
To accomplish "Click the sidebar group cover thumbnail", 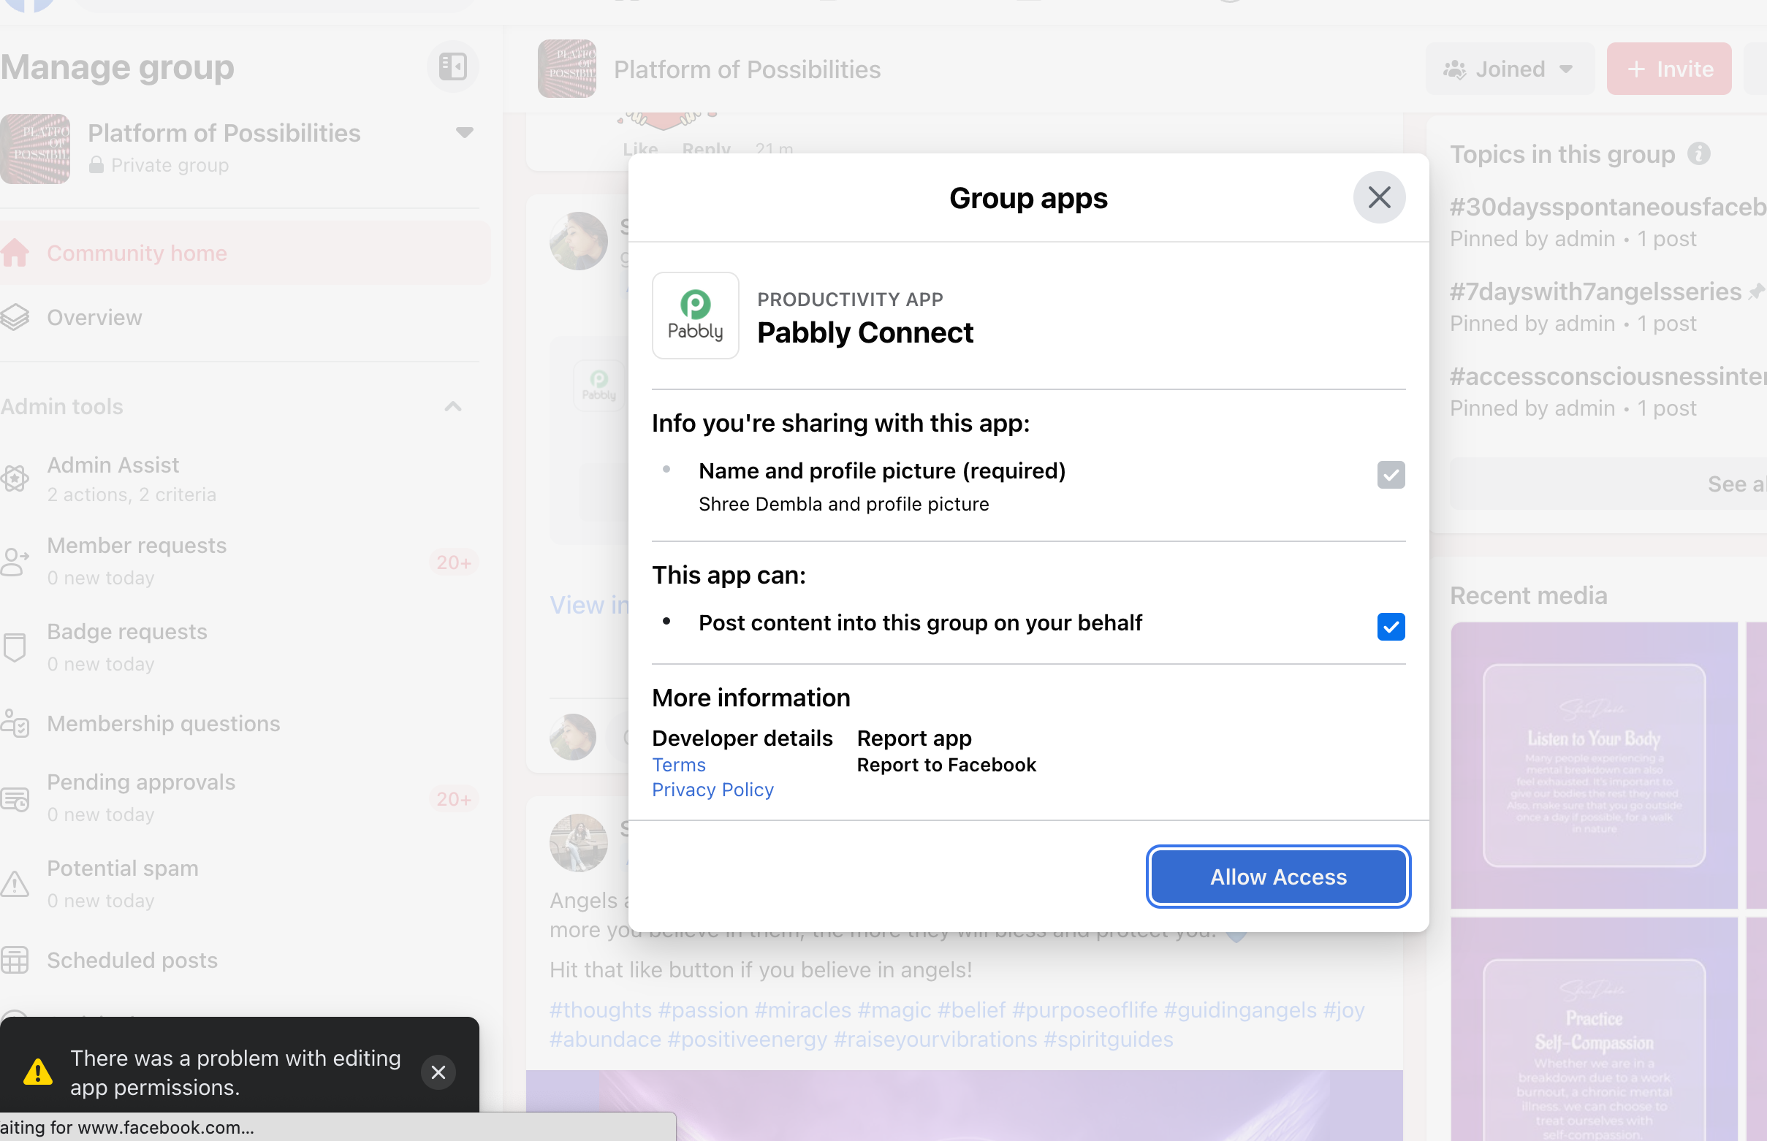I will pyautogui.click(x=35, y=149).
